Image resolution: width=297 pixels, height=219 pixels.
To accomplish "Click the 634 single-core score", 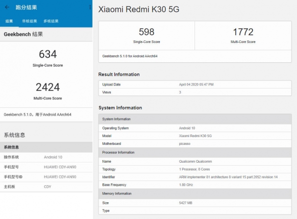I will [x=48, y=54].
